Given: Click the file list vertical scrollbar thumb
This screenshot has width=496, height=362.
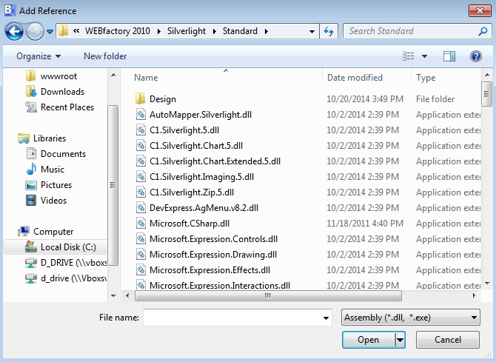Looking at the screenshot, I should click(487, 94).
